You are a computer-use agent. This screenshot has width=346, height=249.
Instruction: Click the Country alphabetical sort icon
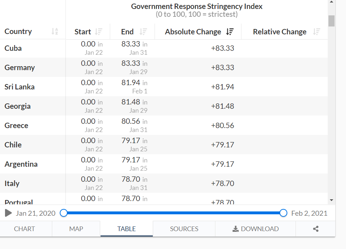click(55, 31)
